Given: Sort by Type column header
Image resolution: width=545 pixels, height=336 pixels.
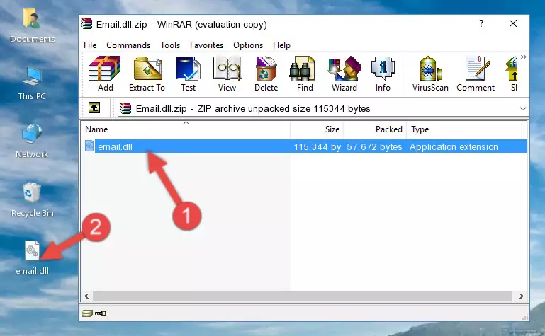Looking at the screenshot, I should coord(464,129).
